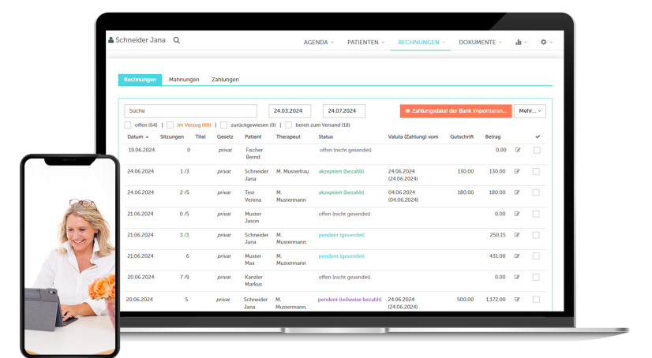Click the edit icon for the 130.00 invoice

pyautogui.click(x=518, y=171)
